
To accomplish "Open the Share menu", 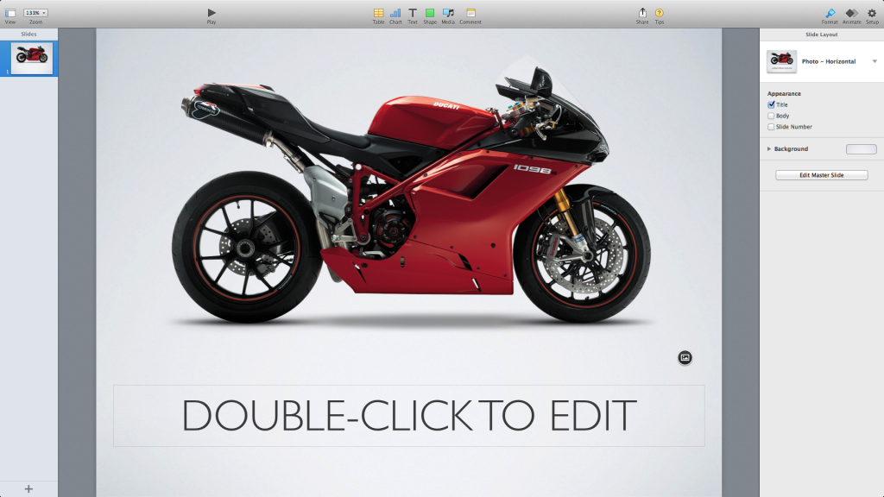I will (642, 13).
